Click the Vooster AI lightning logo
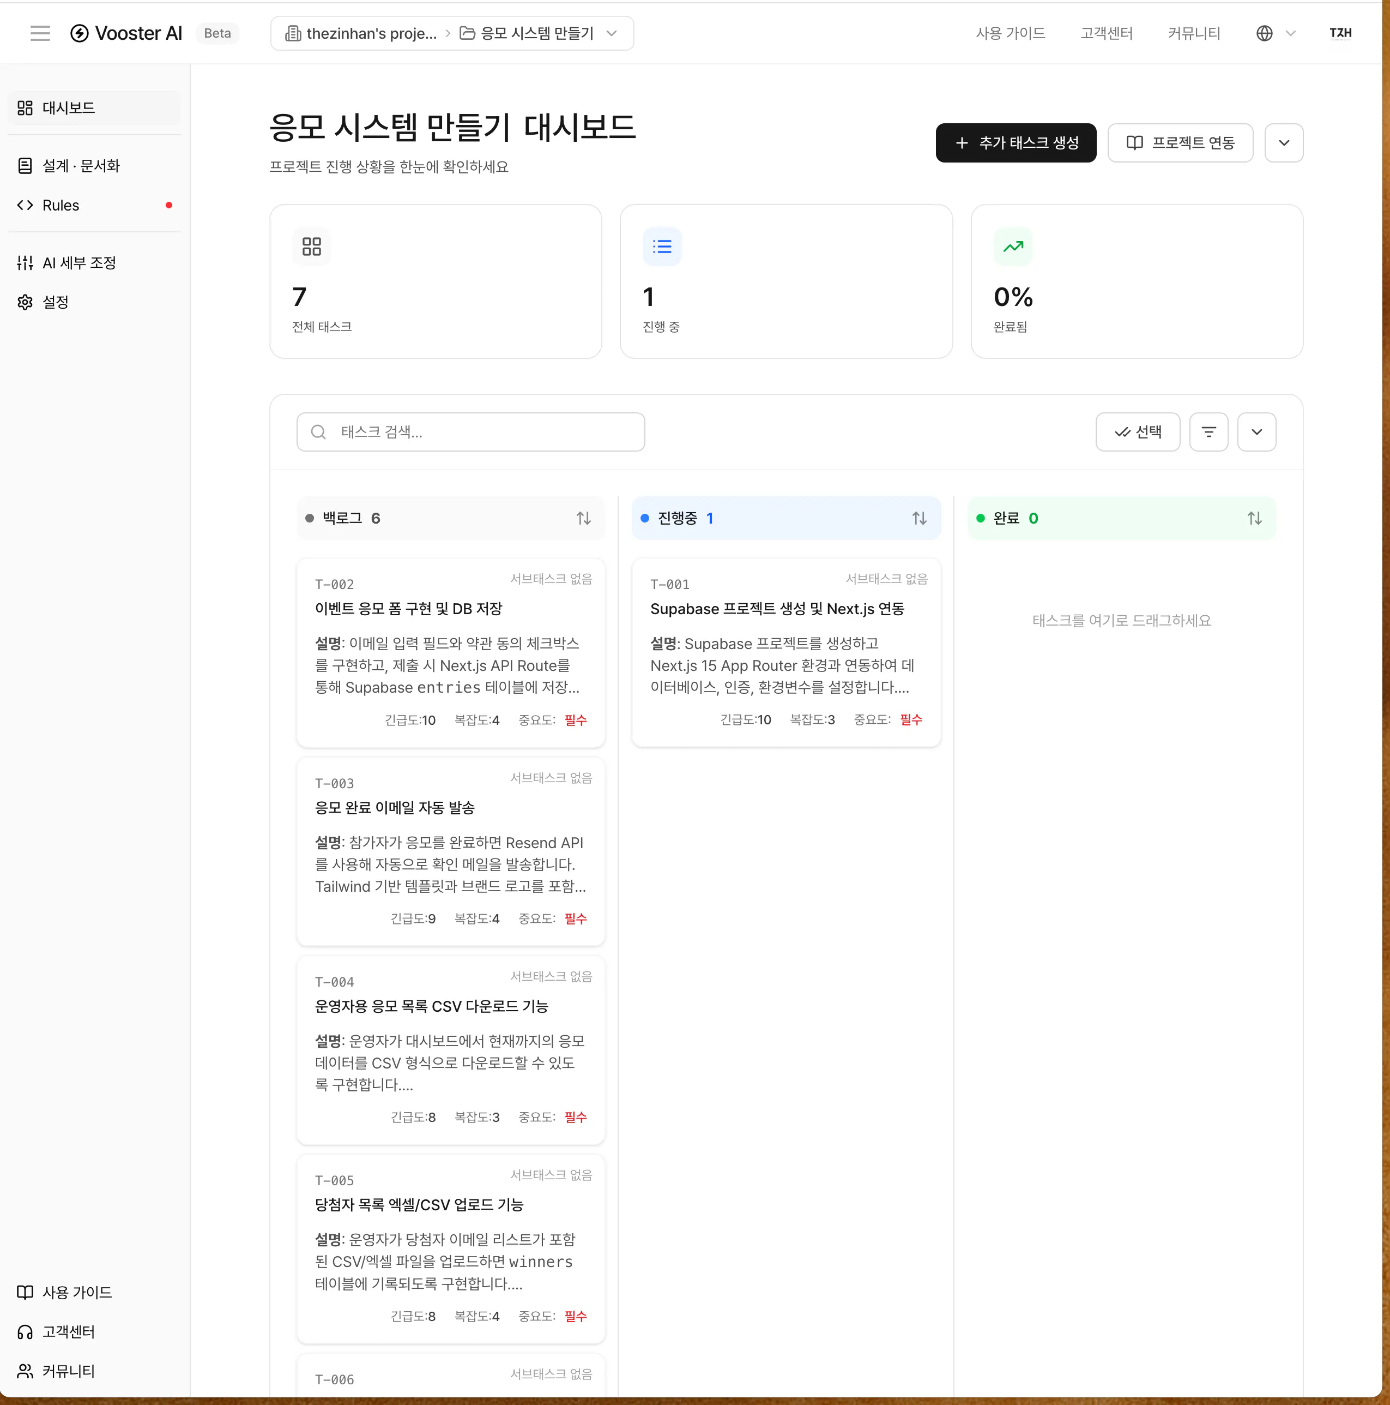 pos(79,33)
